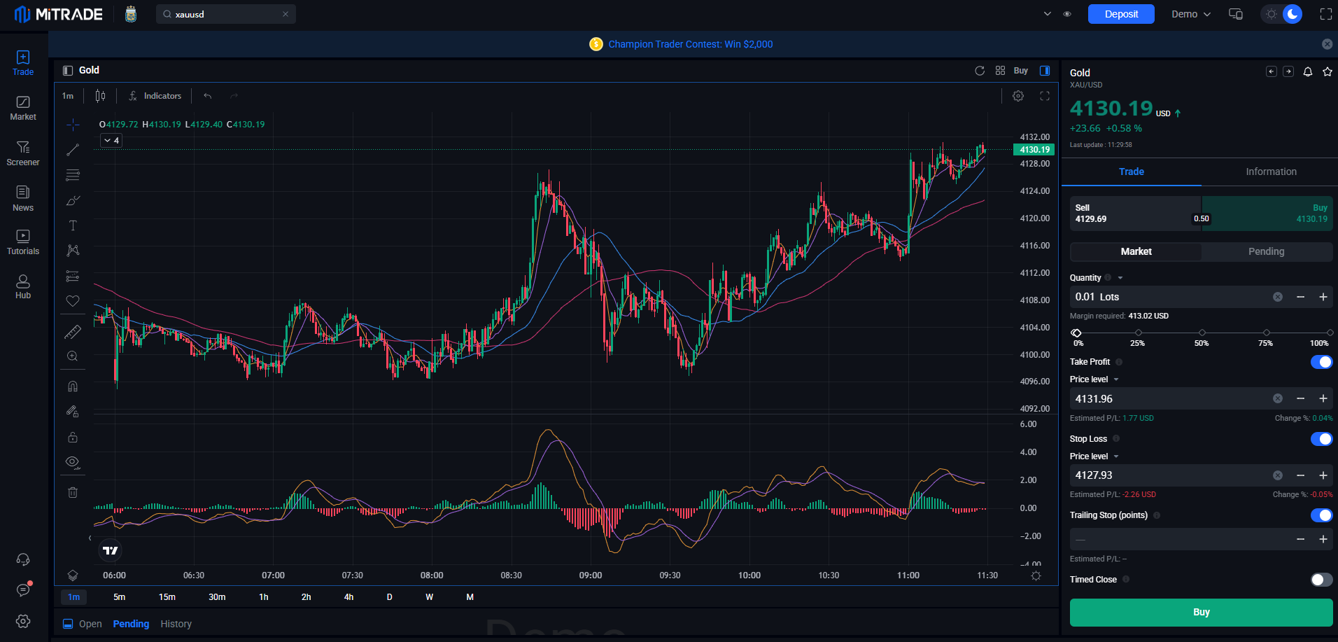
Task: Select the brush drawing tool
Action: tap(73, 200)
